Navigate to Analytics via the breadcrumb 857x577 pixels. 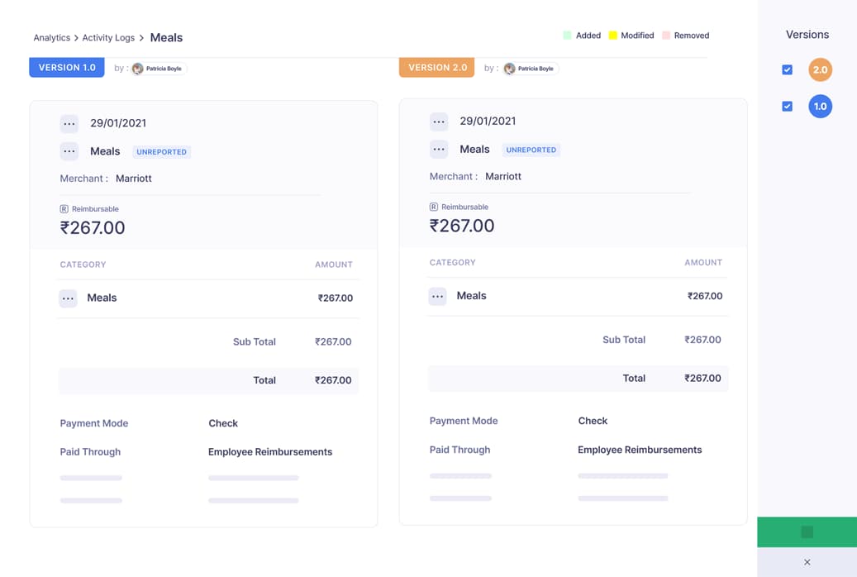(x=52, y=37)
